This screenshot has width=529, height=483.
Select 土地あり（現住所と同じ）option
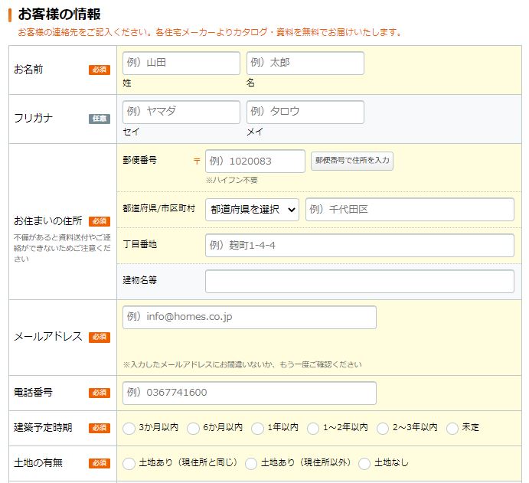point(128,463)
